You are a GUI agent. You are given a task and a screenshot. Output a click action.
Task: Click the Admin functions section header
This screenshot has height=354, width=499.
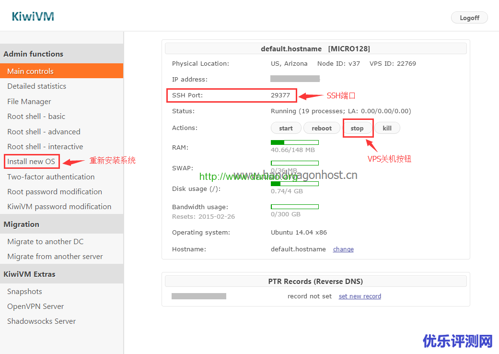[x=62, y=54]
